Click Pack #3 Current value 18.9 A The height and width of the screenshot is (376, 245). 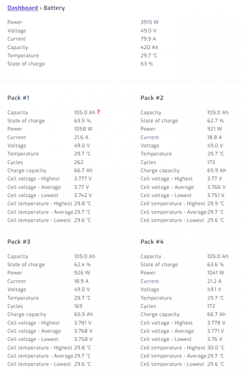pos(81,281)
